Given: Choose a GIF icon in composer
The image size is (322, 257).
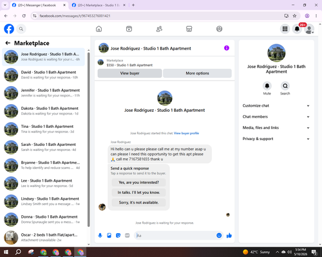Looking at the screenshot, I should pos(128,236).
